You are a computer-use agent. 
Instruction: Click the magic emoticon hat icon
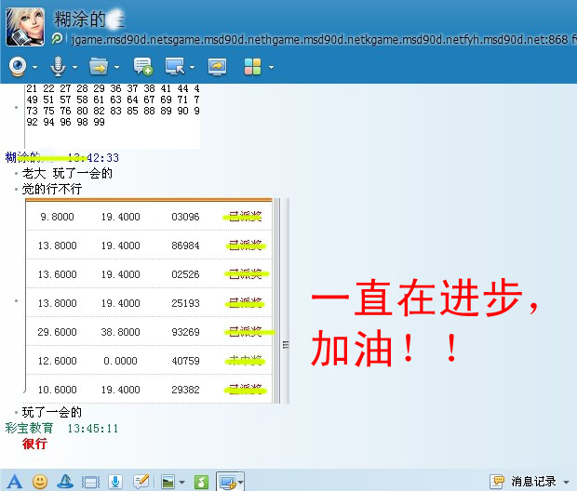click(65, 482)
